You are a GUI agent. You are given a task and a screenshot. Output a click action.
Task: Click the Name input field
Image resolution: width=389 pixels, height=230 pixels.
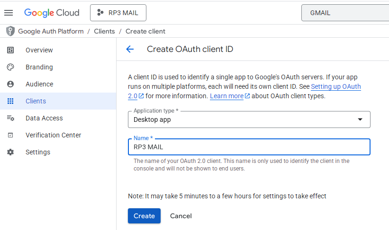249,147
